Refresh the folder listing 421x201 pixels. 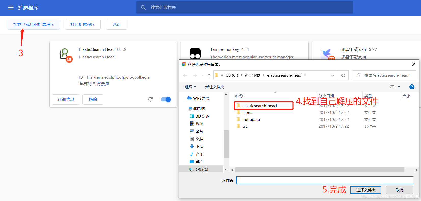[x=343, y=75]
